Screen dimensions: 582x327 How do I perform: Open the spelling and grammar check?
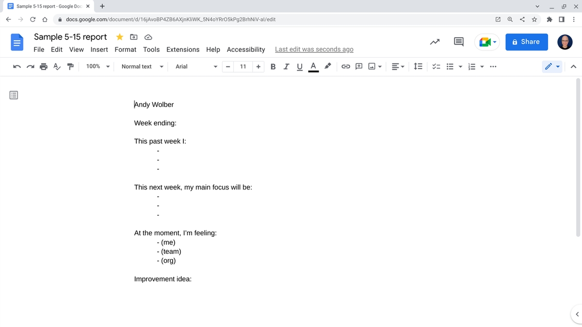[57, 66]
